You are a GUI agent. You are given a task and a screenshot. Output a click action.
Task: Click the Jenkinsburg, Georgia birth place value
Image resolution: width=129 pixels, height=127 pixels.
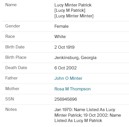pyautogui.click(x=76, y=58)
